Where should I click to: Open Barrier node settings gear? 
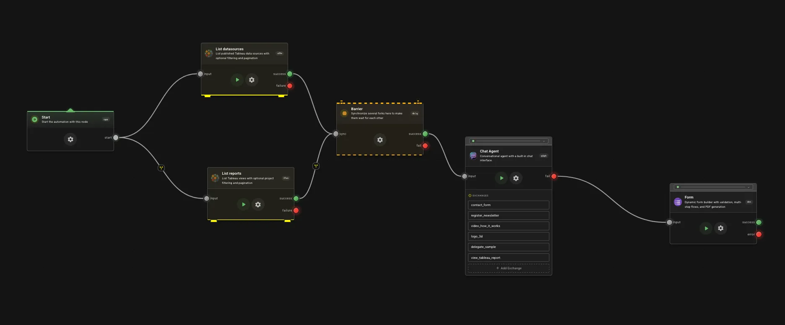click(x=380, y=139)
